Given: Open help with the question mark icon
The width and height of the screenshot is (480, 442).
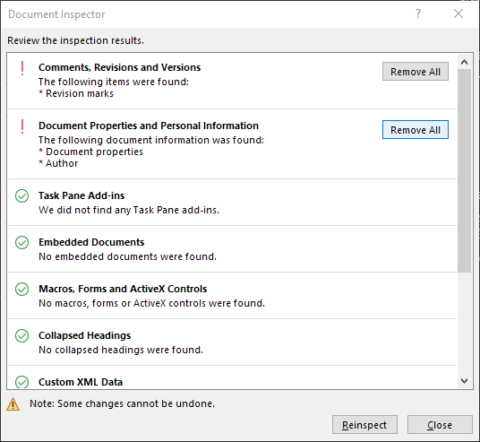Looking at the screenshot, I should point(418,13).
